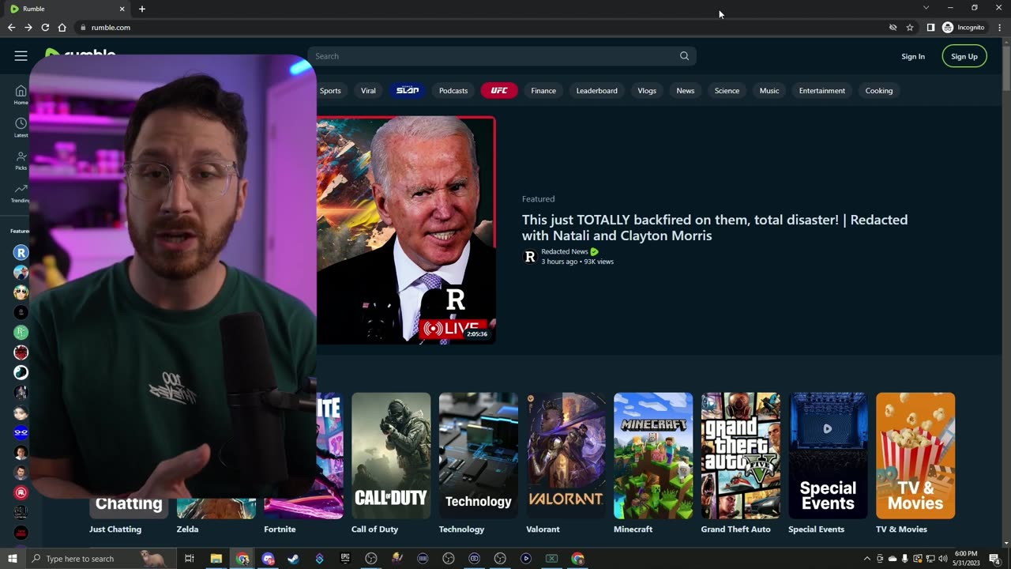Click the Redacted News channel avatar beside video info
Screen dimensions: 1011x569
coord(530,256)
